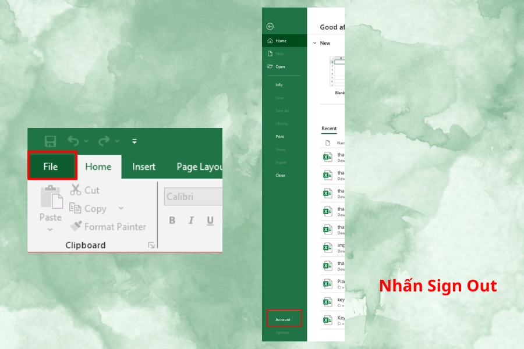Click the Paste clipboard icon
524x349 pixels.
(51, 197)
